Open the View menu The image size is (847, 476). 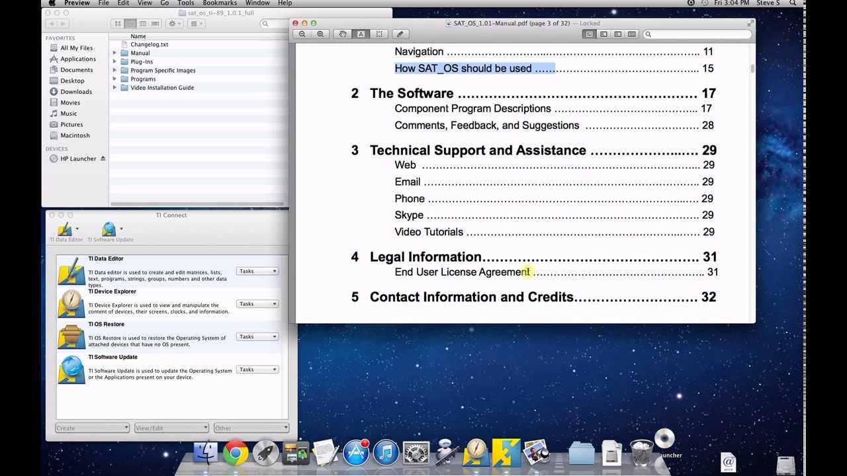click(x=144, y=3)
